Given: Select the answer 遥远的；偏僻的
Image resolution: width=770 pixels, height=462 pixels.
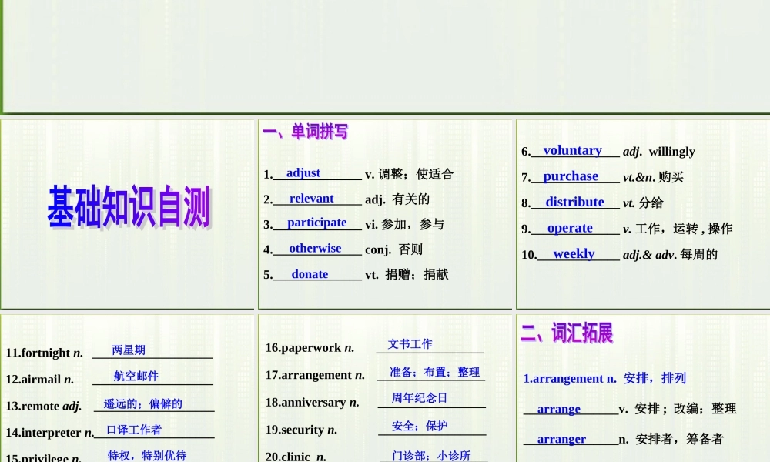Looking at the screenshot, I should (x=143, y=403).
